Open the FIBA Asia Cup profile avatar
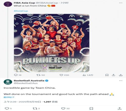Screen dimensions: 126x111 click(x=8, y=4)
